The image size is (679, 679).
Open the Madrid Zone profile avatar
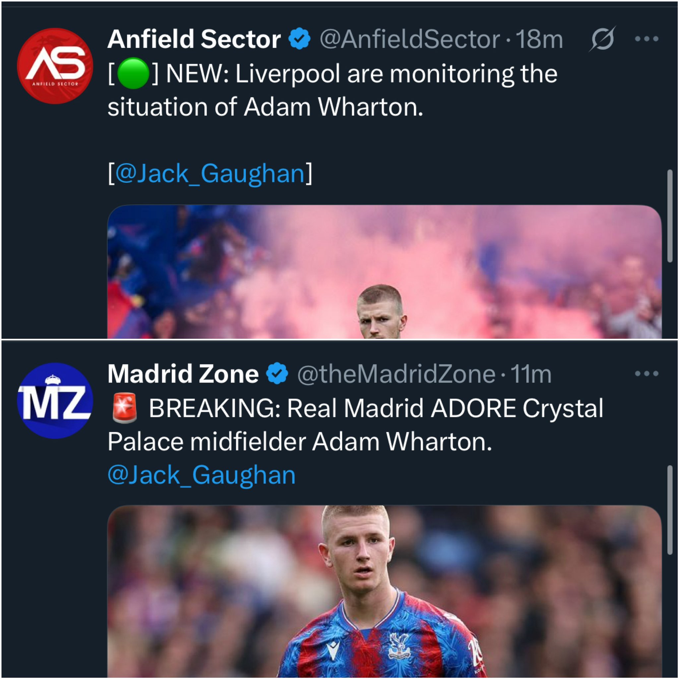(55, 401)
